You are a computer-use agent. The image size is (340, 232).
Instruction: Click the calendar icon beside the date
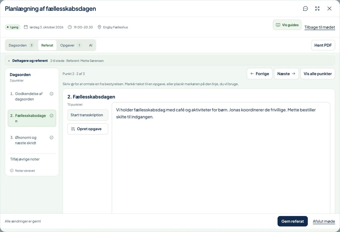26,27
